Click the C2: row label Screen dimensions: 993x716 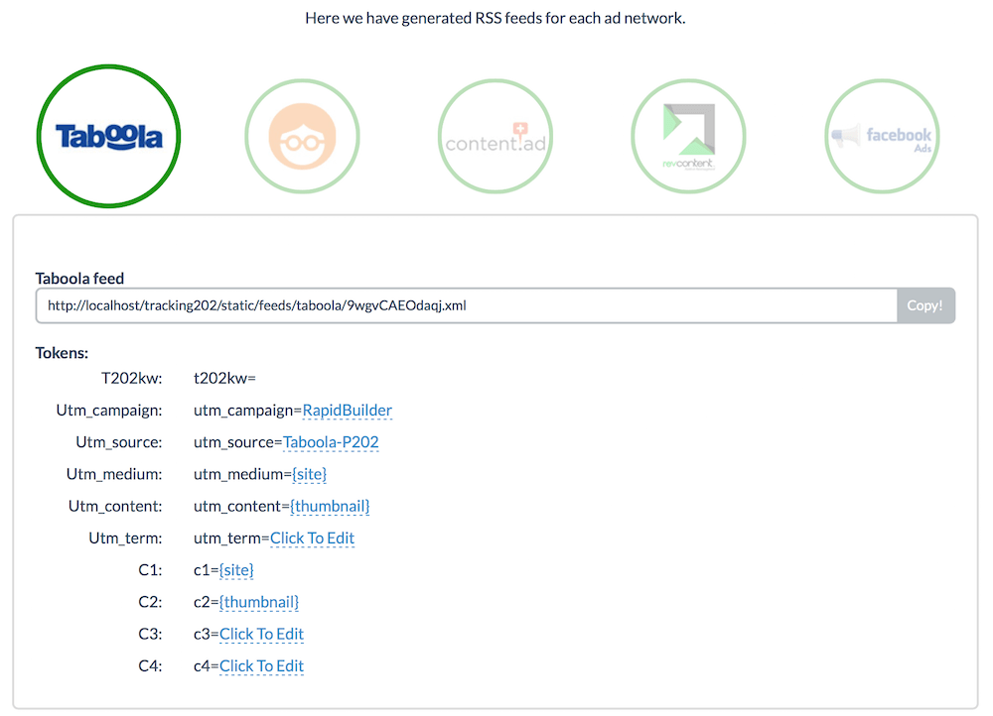click(150, 602)
